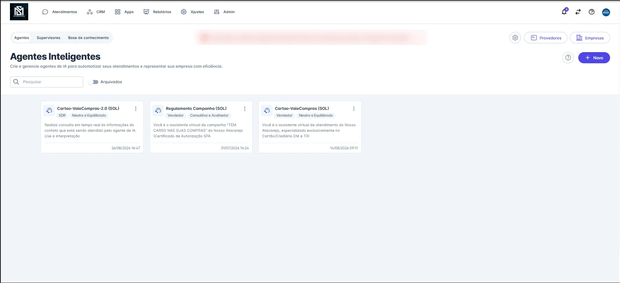
Task: Click the Consultivo e Acolhedor tag
Action: tap(209, 115)
